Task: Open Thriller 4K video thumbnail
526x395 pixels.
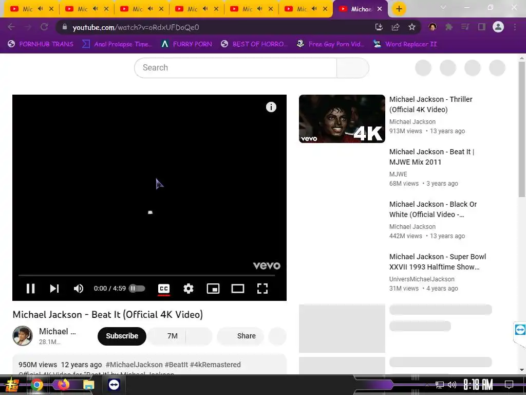Action: tap(342, 119)
